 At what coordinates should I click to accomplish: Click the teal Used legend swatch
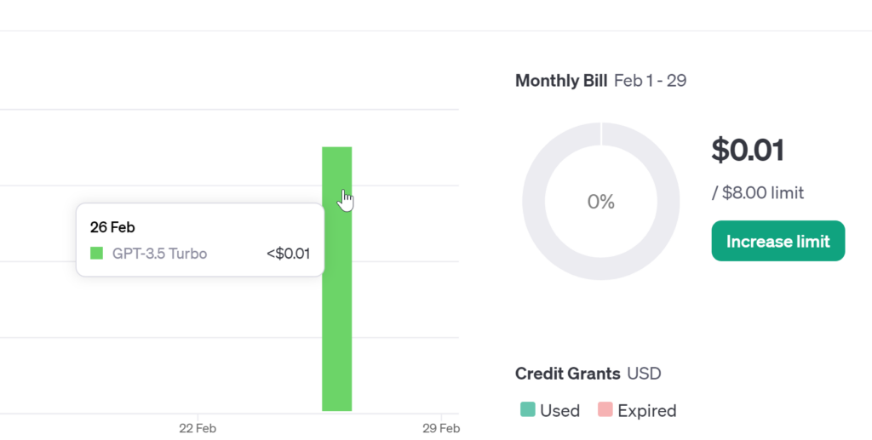(x=528, y=410)
